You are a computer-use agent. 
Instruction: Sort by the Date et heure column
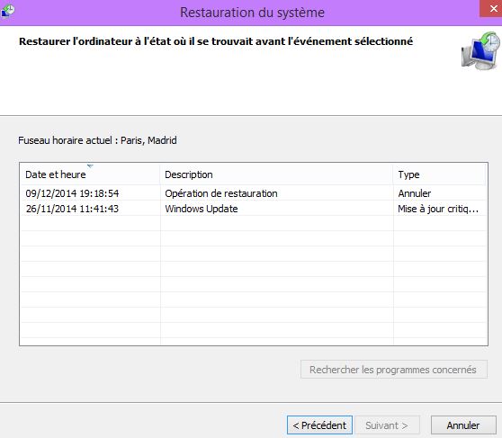[x=90, y=174]
